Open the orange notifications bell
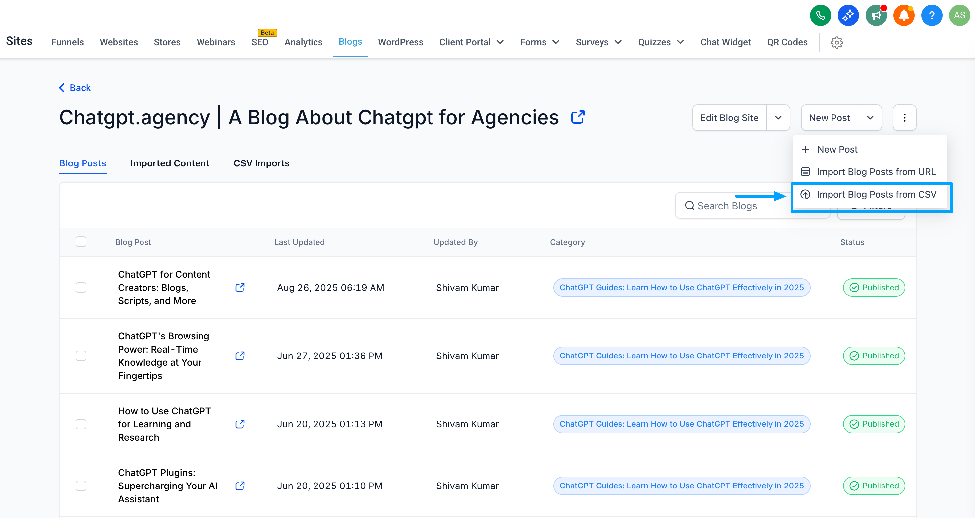 tap(903, 15)
